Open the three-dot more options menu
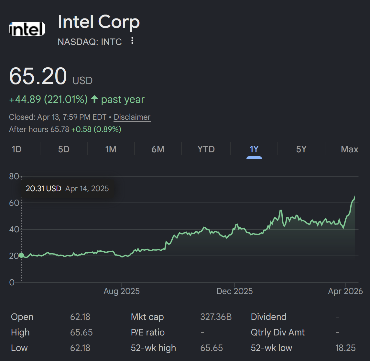370x361 pixels. pyautogui.click(x=132, y=40)
